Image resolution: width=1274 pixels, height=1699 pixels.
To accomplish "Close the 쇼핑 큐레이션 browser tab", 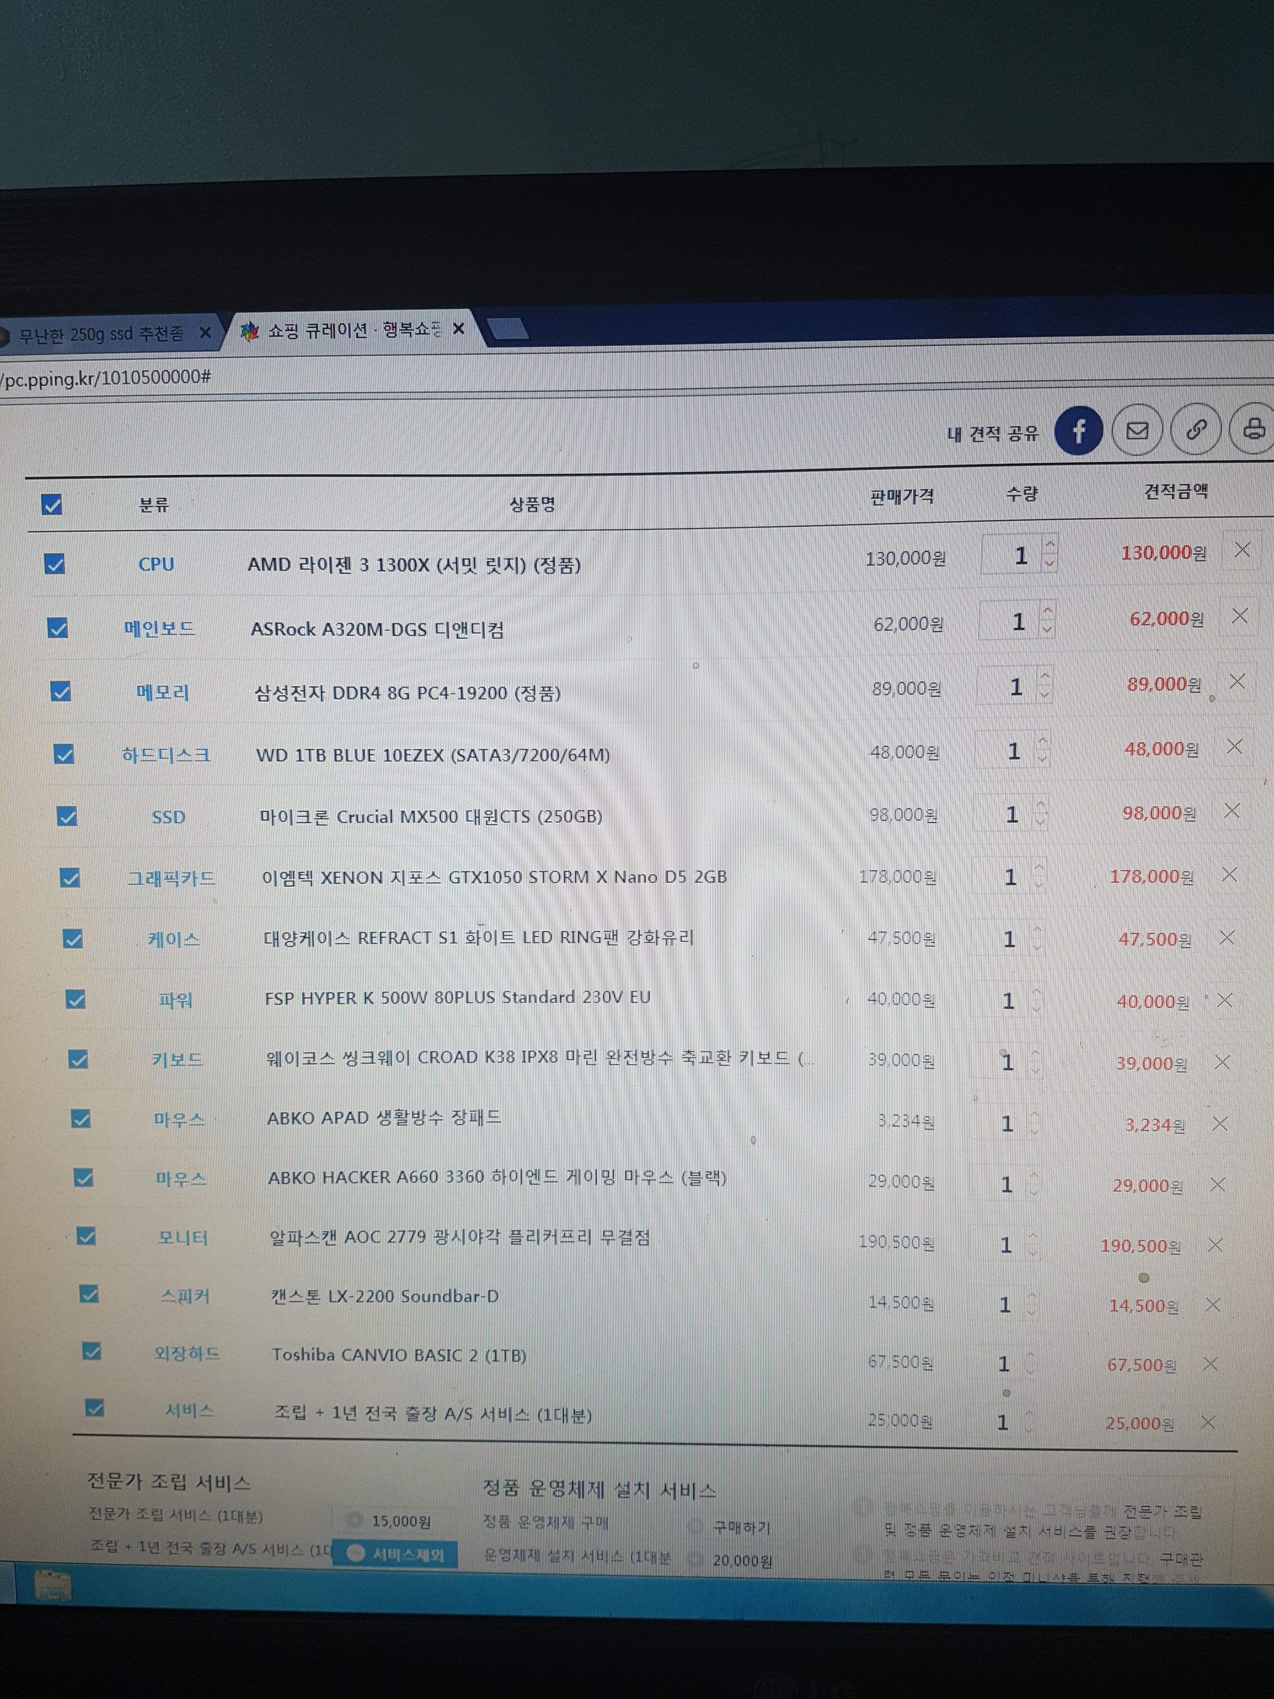I will 458,329.
